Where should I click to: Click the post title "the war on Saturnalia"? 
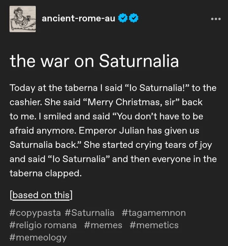(x=94, y=61)
